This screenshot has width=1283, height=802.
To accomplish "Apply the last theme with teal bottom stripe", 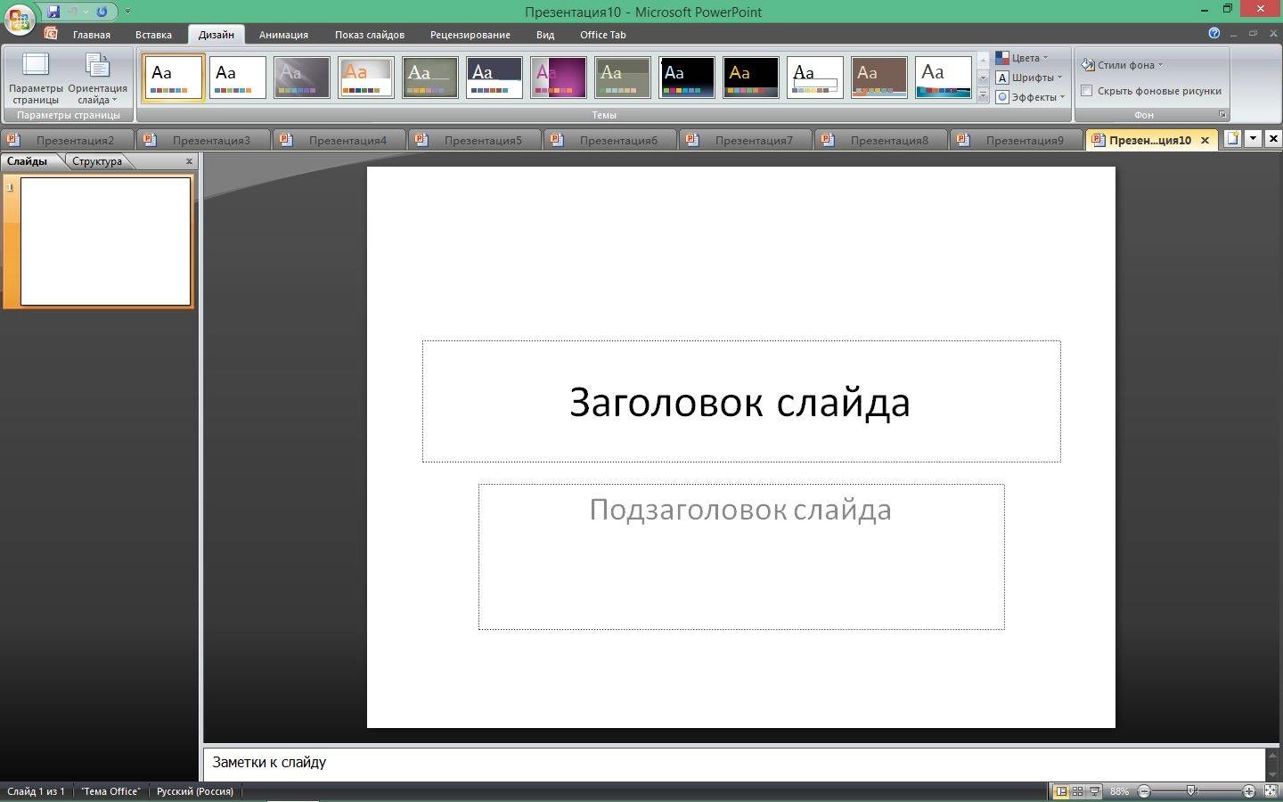I will [x=944, y=78].
